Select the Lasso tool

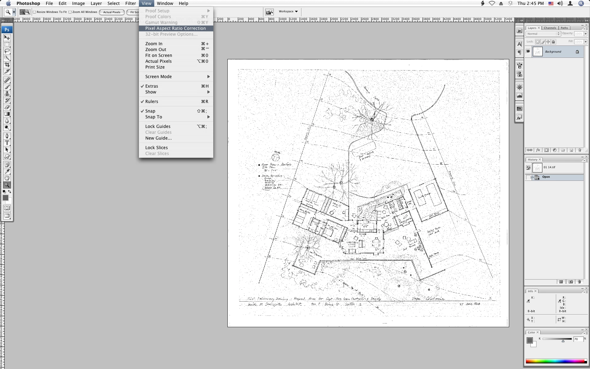coord(7,51)
